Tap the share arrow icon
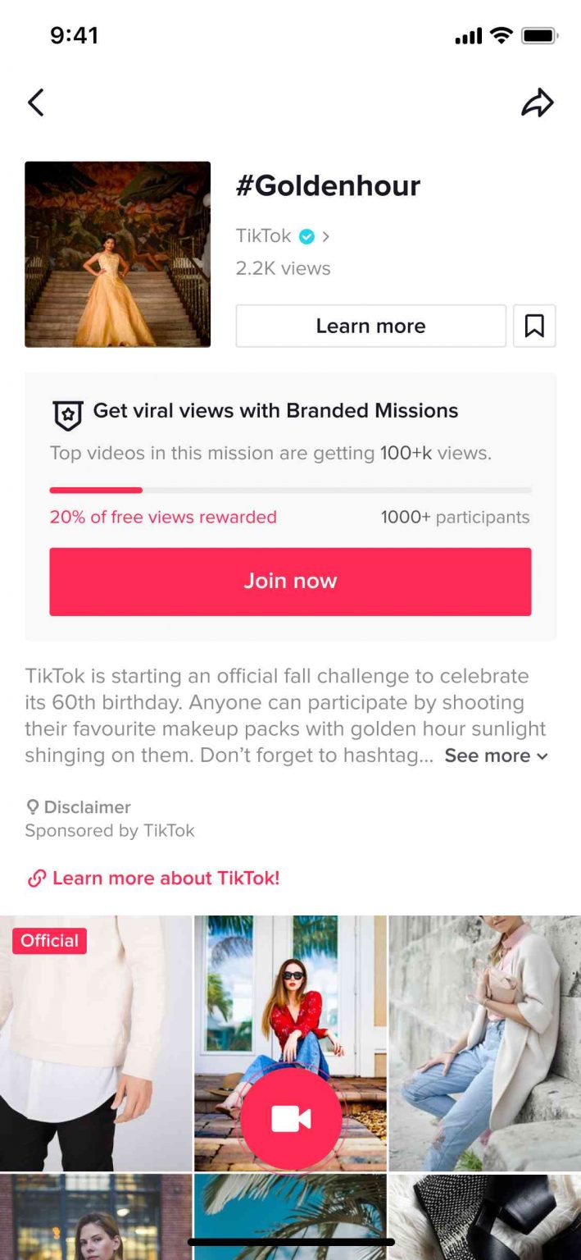Image resolution: width=581 pixels, height=1260 pixels. (538, 102)
